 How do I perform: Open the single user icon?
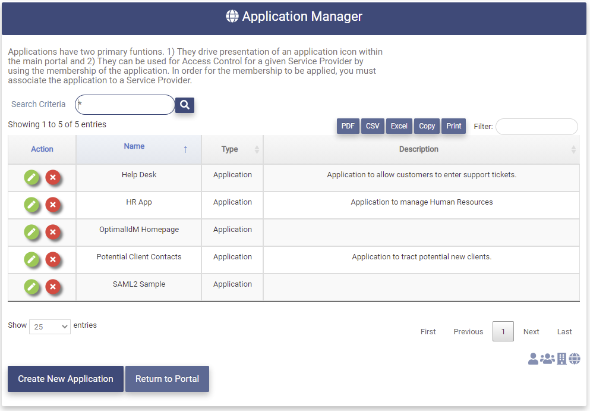click(533, 359)
